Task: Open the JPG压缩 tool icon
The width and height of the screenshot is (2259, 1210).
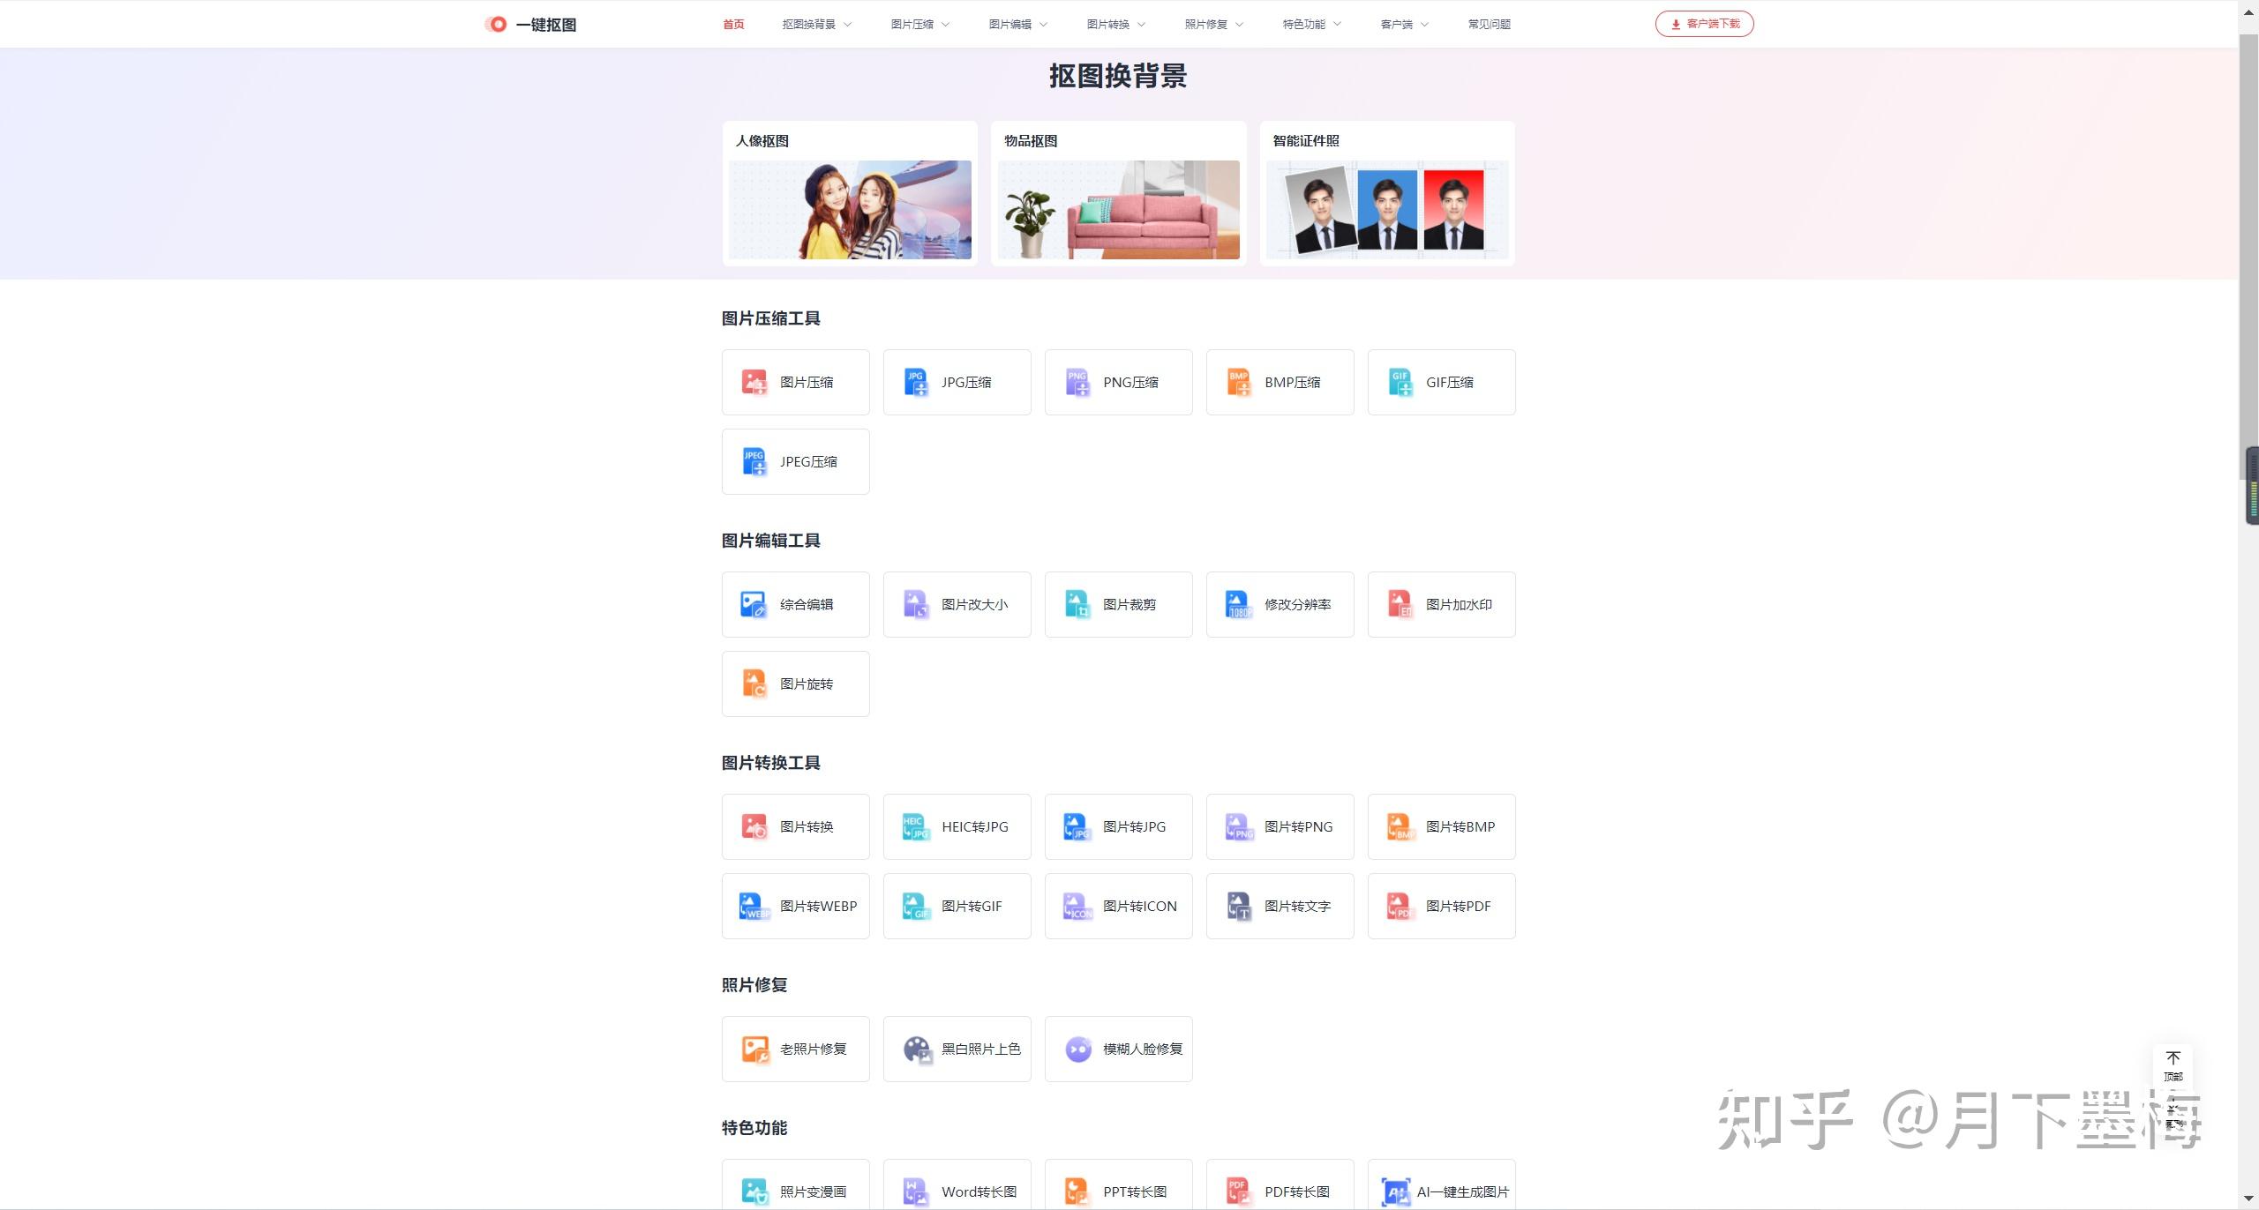Action: point(916,382)
